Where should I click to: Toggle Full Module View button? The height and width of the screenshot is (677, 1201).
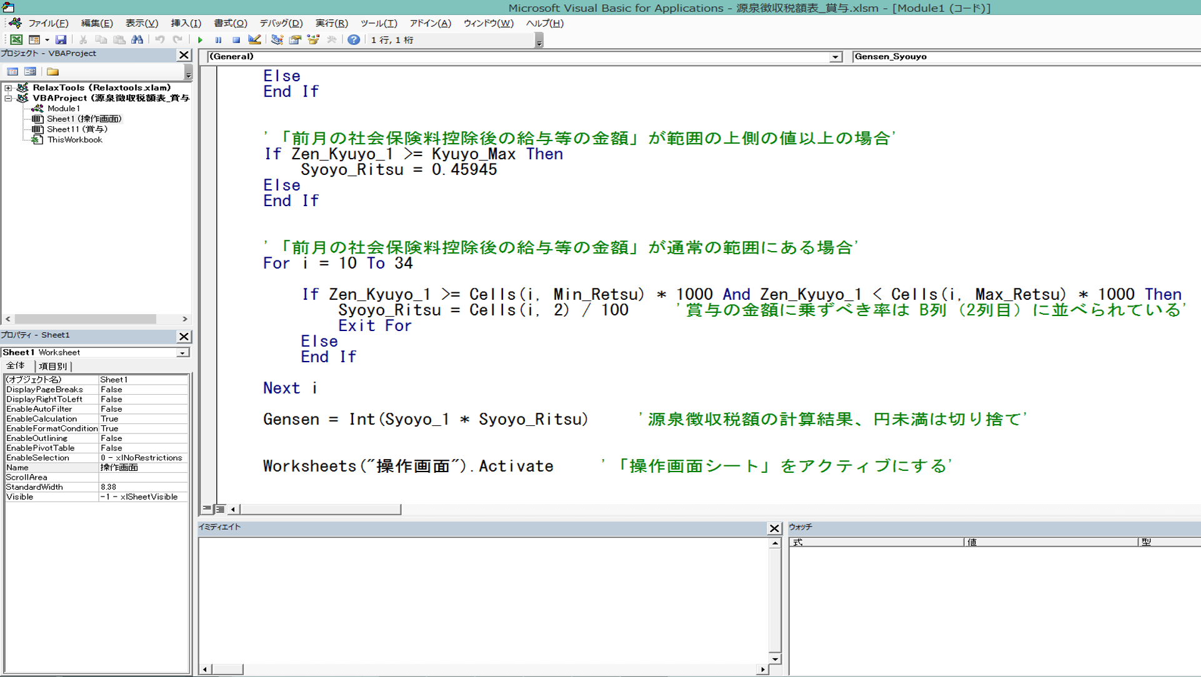(219, 509)
